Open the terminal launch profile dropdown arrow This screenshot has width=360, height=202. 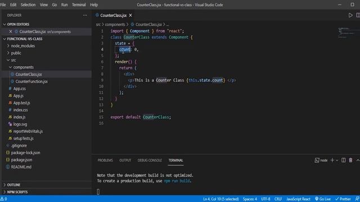click(337, 160)
